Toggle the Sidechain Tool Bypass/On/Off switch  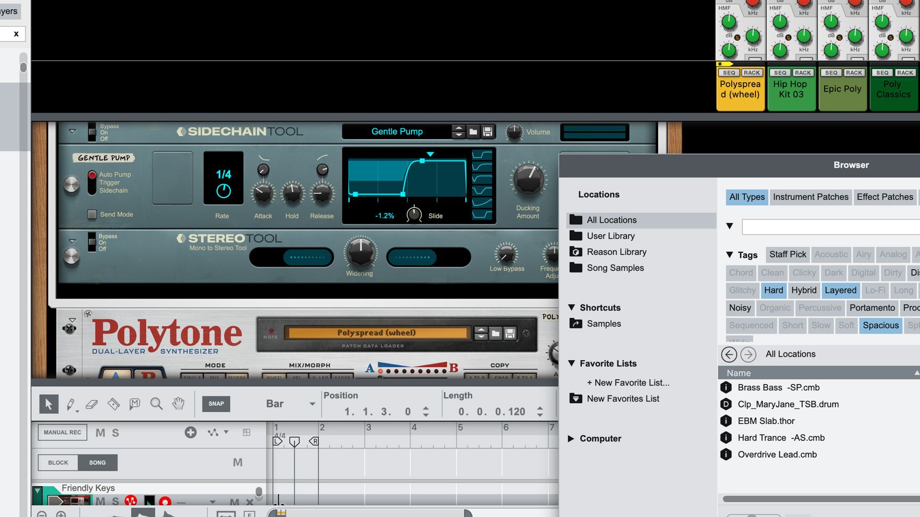click(92, 132)
